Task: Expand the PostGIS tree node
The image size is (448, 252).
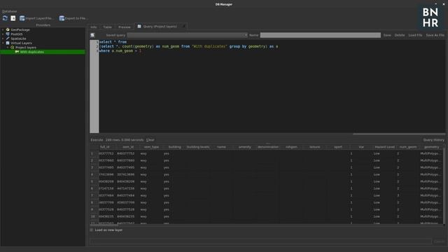Action: [3, 34]
